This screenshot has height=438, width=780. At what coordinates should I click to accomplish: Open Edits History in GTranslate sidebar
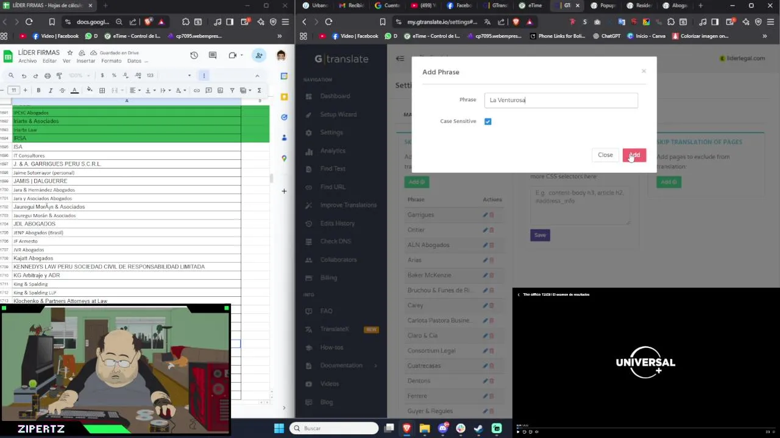point(337,223)
